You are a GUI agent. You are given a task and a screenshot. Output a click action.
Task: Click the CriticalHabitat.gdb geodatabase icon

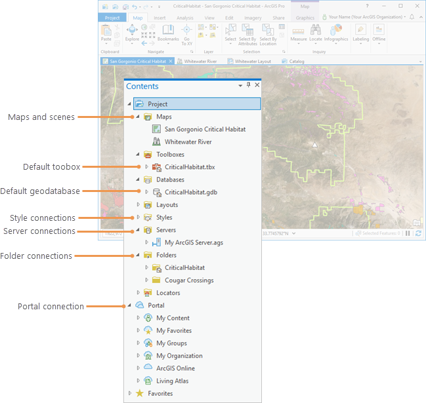click(157, 192)
